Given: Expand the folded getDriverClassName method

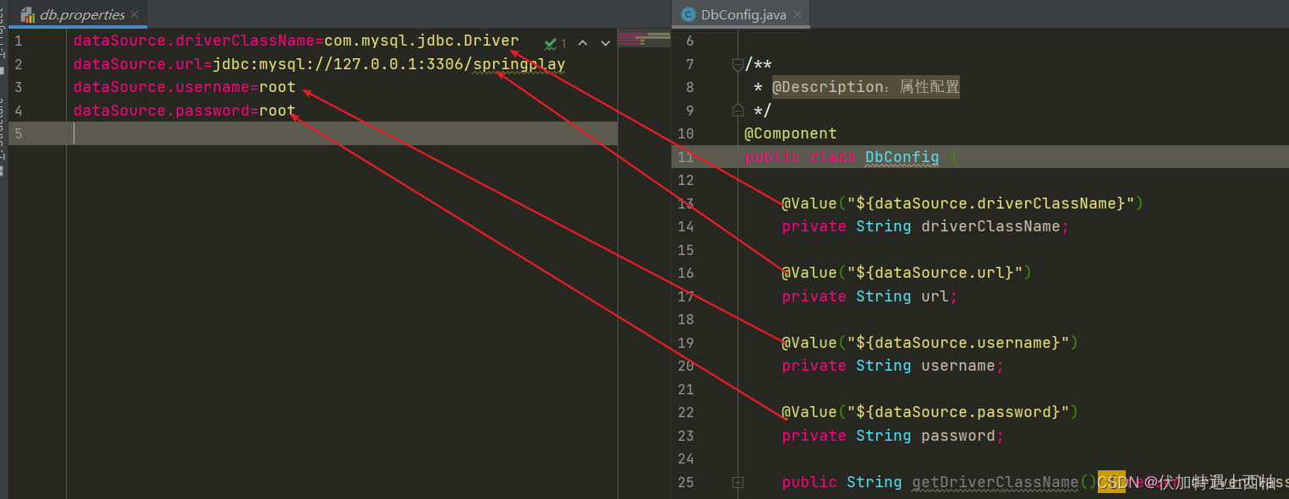Looking at the screenshot, I should click(738, 482).
